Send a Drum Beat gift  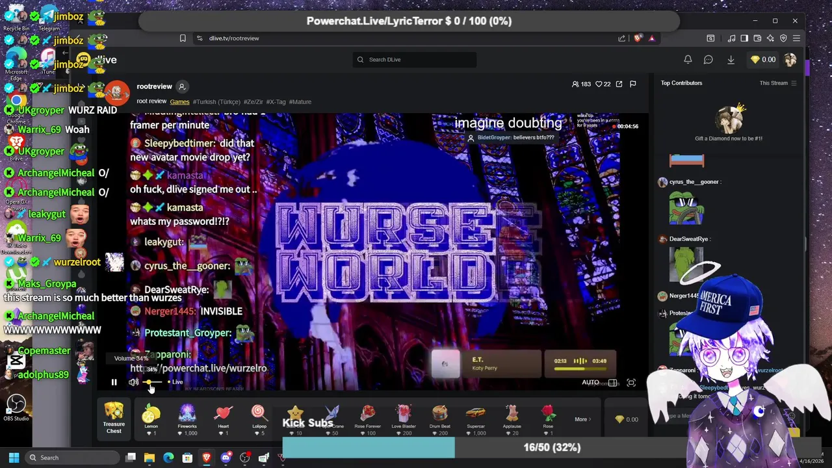click(440, 420)
